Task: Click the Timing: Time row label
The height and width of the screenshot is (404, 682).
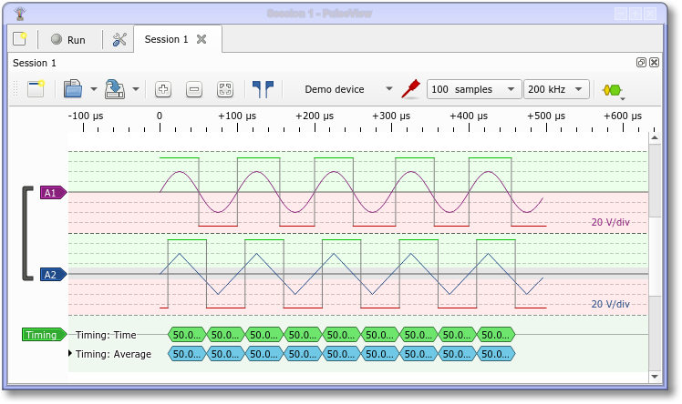Action: coord(106,335)
